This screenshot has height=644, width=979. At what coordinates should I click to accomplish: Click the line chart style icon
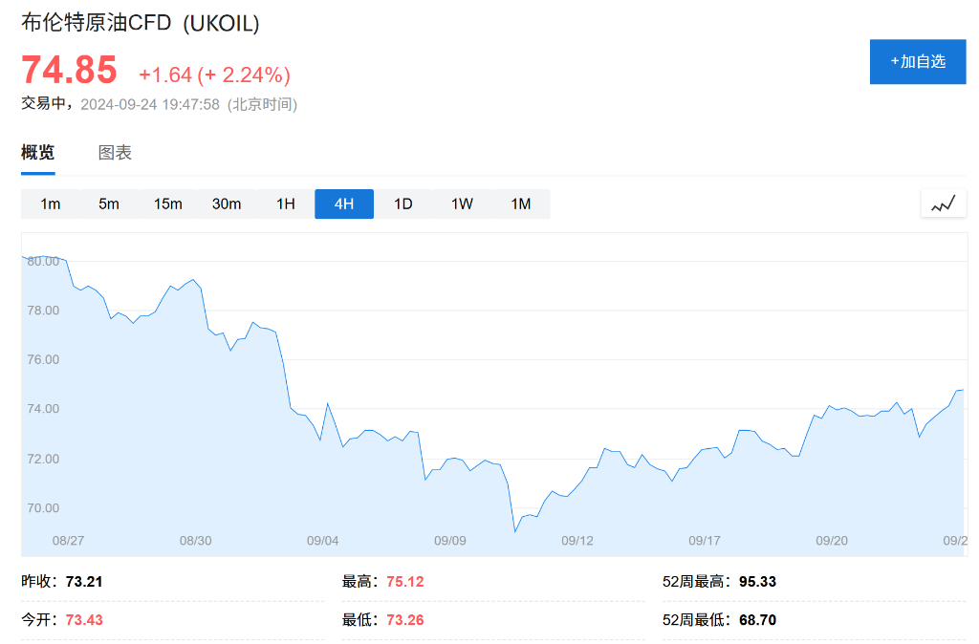pyautogui.click(x=943, y=204)
